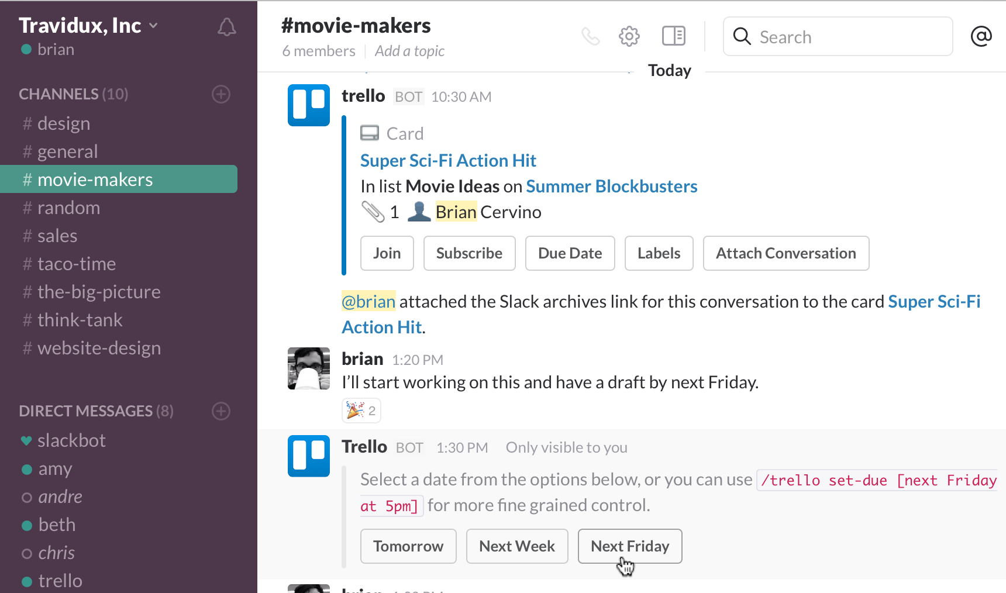
Task: Click the CHANNELS (10) header
Action: (x=73, y=94)
